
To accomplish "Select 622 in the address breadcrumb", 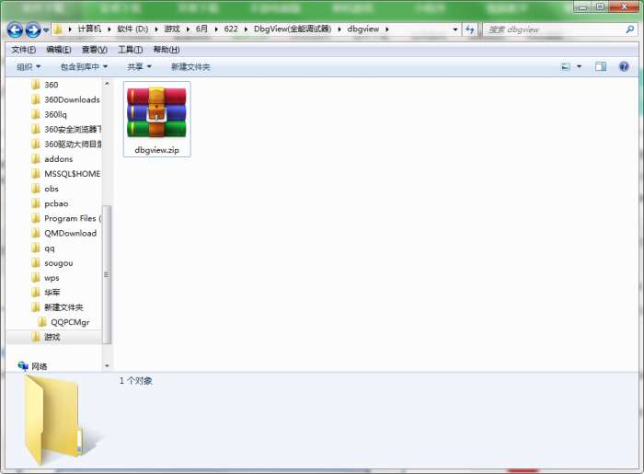I will click(x=231, y=29).
